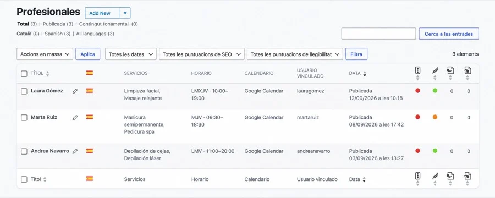The image size is (495, 198).
Task: Click the Add New button
Action: (102, 13)
